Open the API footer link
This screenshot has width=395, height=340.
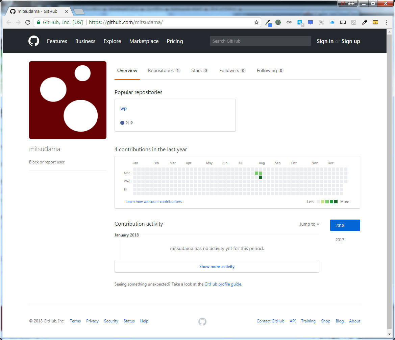293,321
